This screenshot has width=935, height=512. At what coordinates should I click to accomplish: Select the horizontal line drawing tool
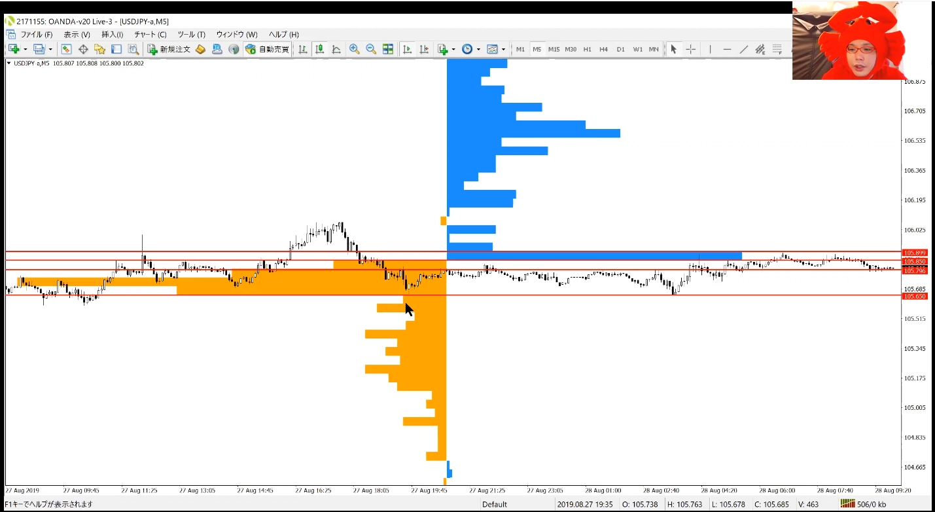click(727, 49)
